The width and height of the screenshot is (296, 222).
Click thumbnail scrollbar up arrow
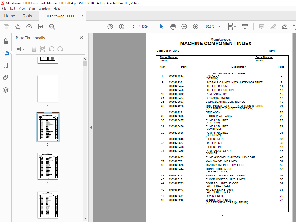(85, 59)
